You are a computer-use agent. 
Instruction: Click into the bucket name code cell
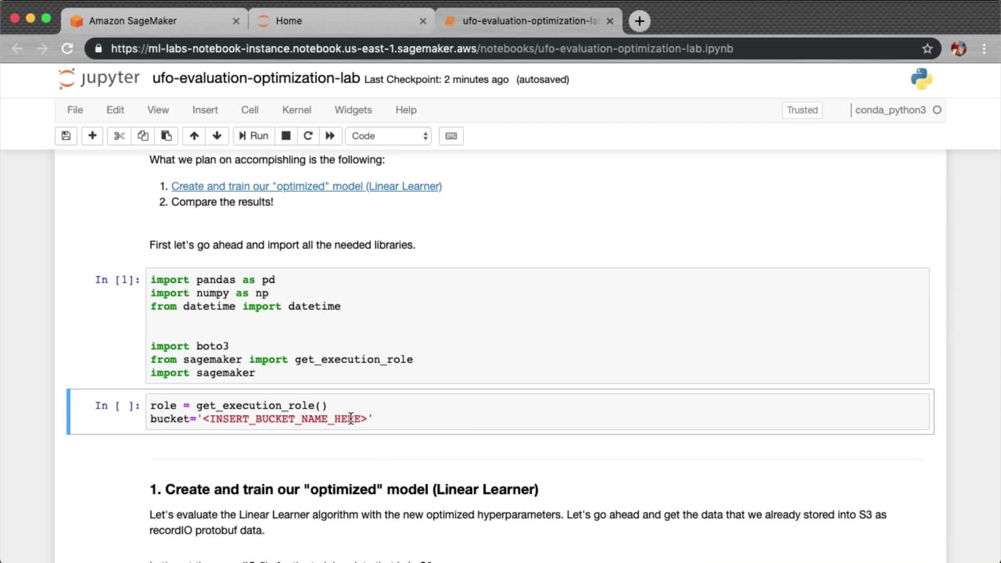click(x=521, y=412)
